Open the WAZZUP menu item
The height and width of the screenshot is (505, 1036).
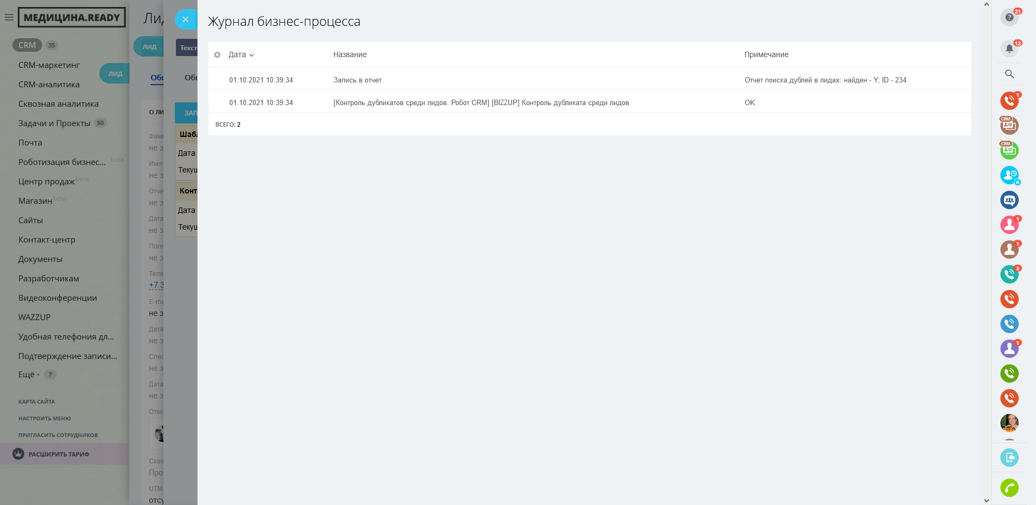click(35, 317)
